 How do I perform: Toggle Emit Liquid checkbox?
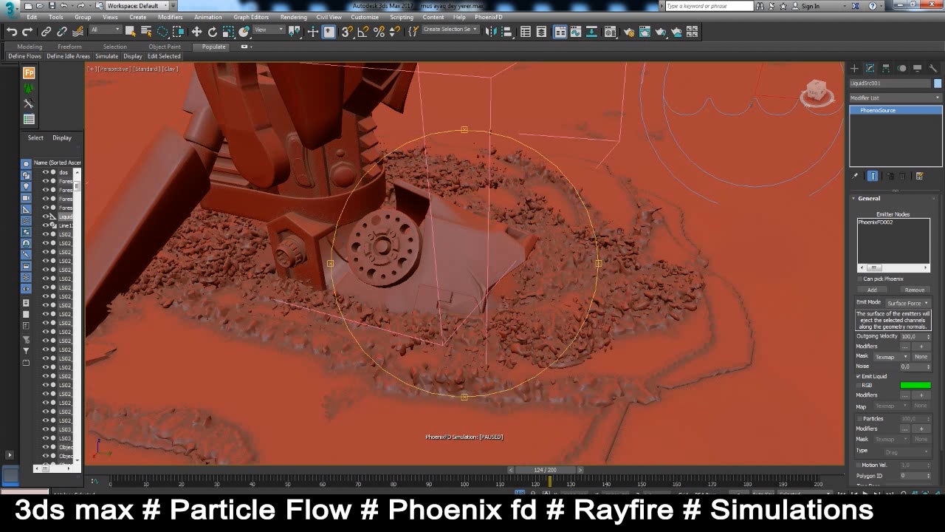[x=859, y=376]
